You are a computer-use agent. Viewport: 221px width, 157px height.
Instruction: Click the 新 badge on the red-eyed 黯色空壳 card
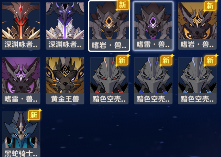coord(122,60)
